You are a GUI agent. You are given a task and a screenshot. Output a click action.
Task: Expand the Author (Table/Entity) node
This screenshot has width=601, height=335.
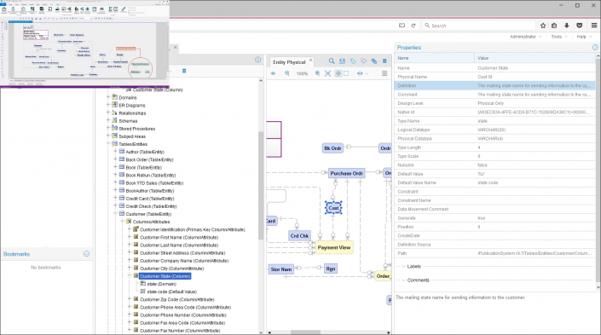115,152
